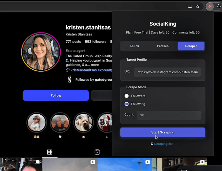Switch to the Quick tab

click(x=135, y=46)
